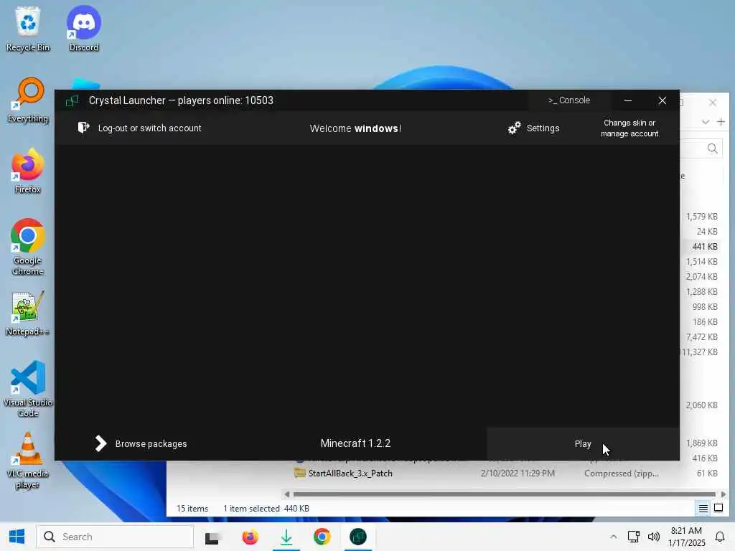Click File Explorer horizontal scrollbar
Viewport: 735px width, 551px height.
pos(504,494)
